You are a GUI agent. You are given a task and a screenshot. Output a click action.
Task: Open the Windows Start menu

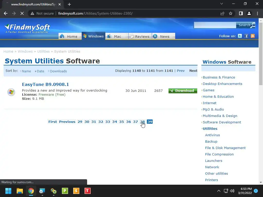coord(8,191)
